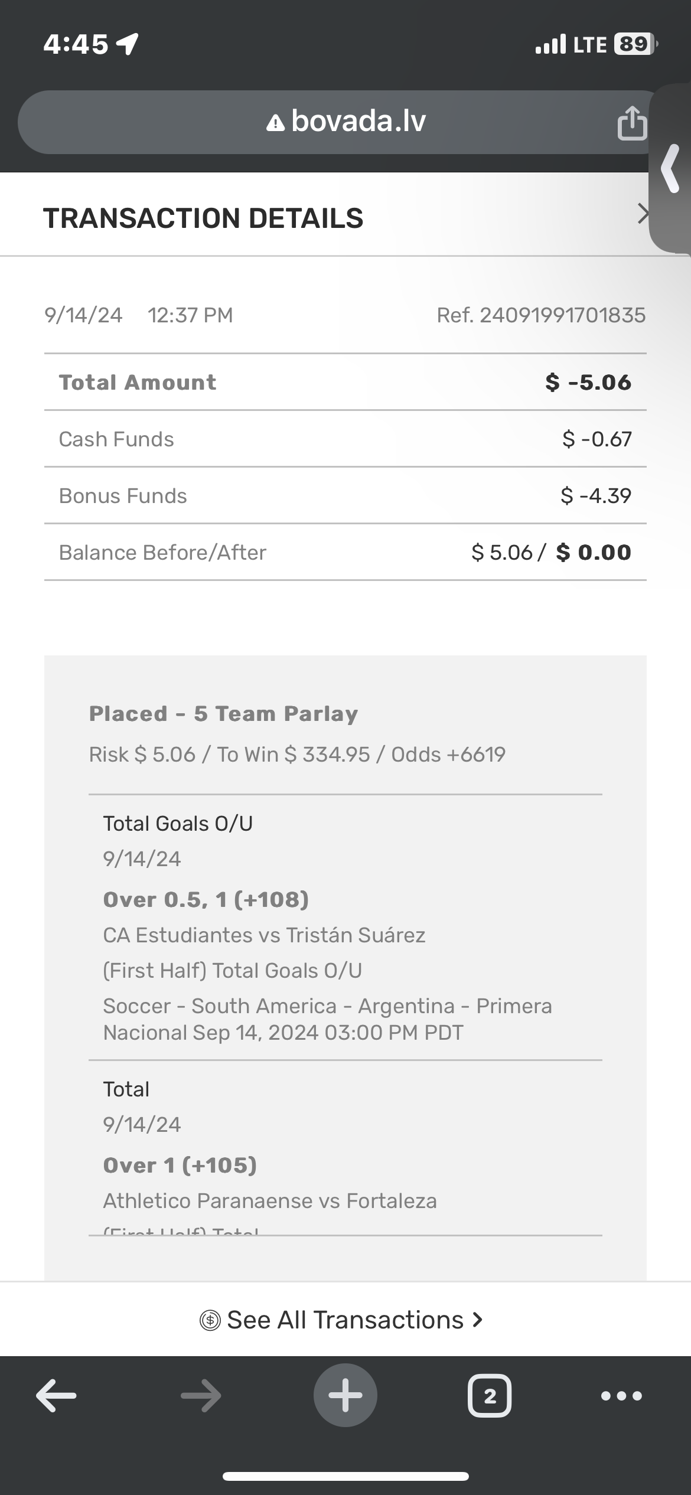Tap the side panel pull-out chevron

(671, 168)
